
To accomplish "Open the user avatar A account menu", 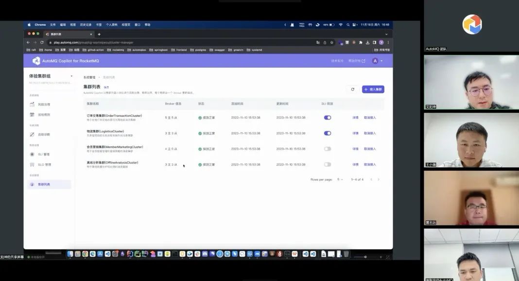I will (x=377, y=61).
